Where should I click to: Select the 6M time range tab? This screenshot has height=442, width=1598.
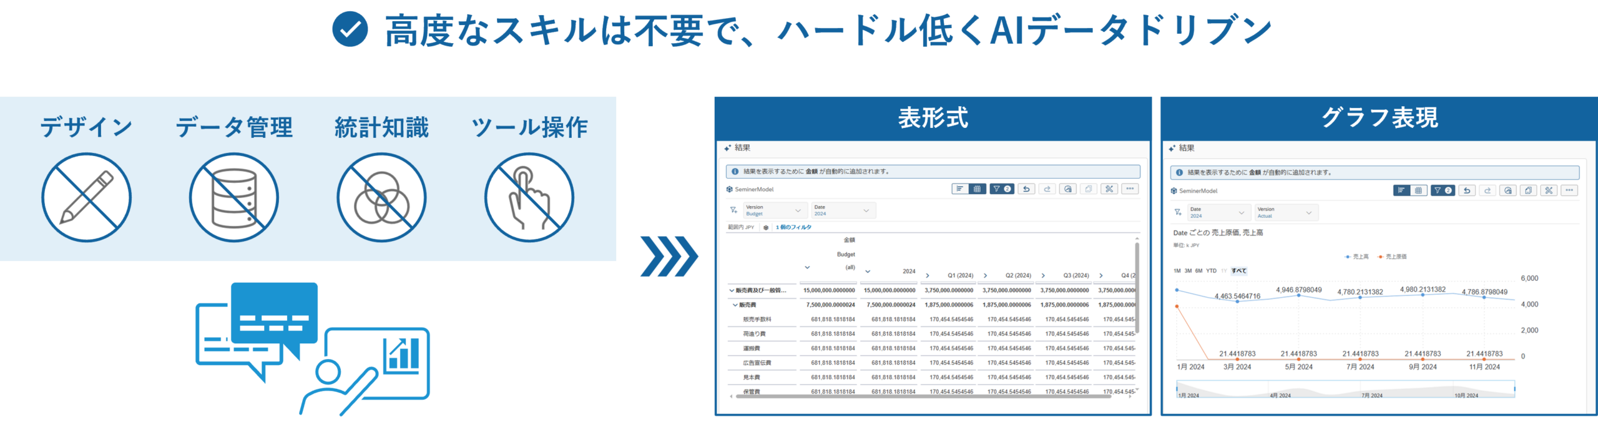pos(1198,271)
